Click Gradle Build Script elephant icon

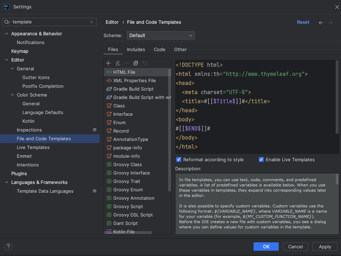[x=109, y=89]
